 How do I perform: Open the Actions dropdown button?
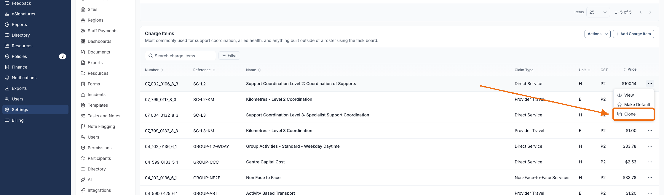pyautogui.click(x=597, y=34)
